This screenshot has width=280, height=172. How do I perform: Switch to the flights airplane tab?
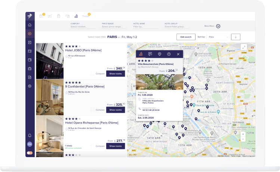click(x=50, y=16)
